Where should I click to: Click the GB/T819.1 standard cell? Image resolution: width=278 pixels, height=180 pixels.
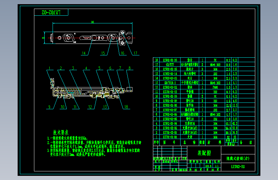pos(170,83)
